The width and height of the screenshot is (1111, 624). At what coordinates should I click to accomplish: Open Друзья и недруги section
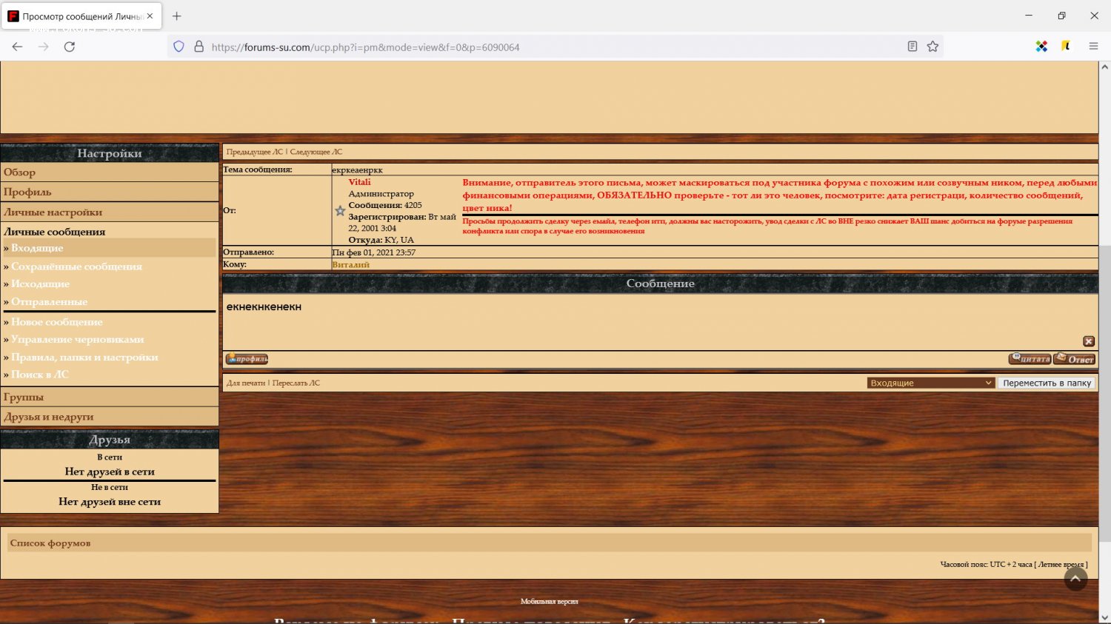(x=49, y=417)
